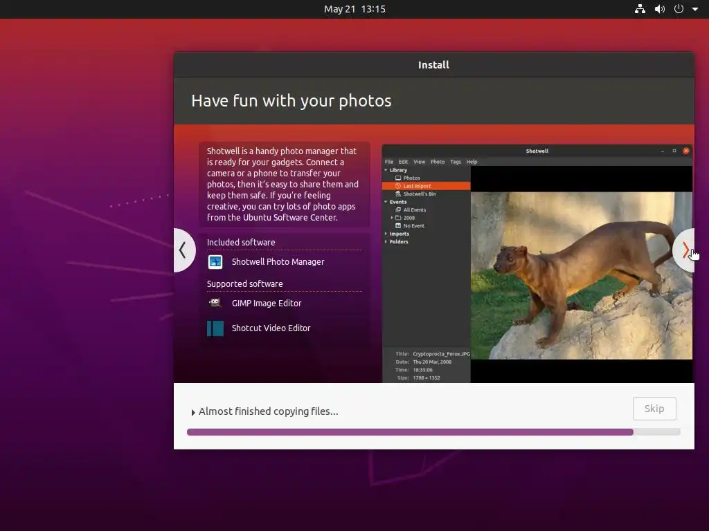
Task: Open the clock showing May 21 13:15
Action: [x=354, y=9]
